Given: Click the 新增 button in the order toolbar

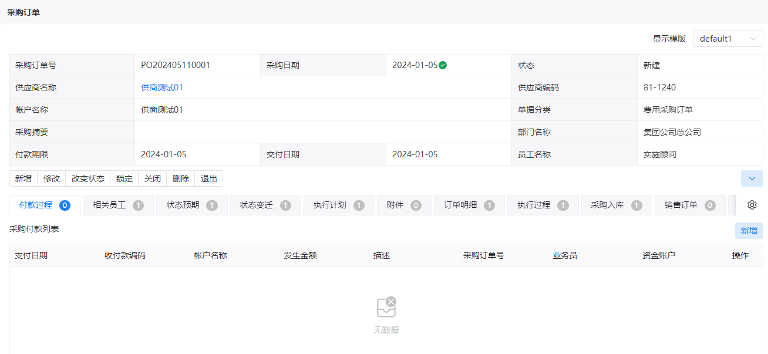Looking at the screenshot, I should click(23, 178).
